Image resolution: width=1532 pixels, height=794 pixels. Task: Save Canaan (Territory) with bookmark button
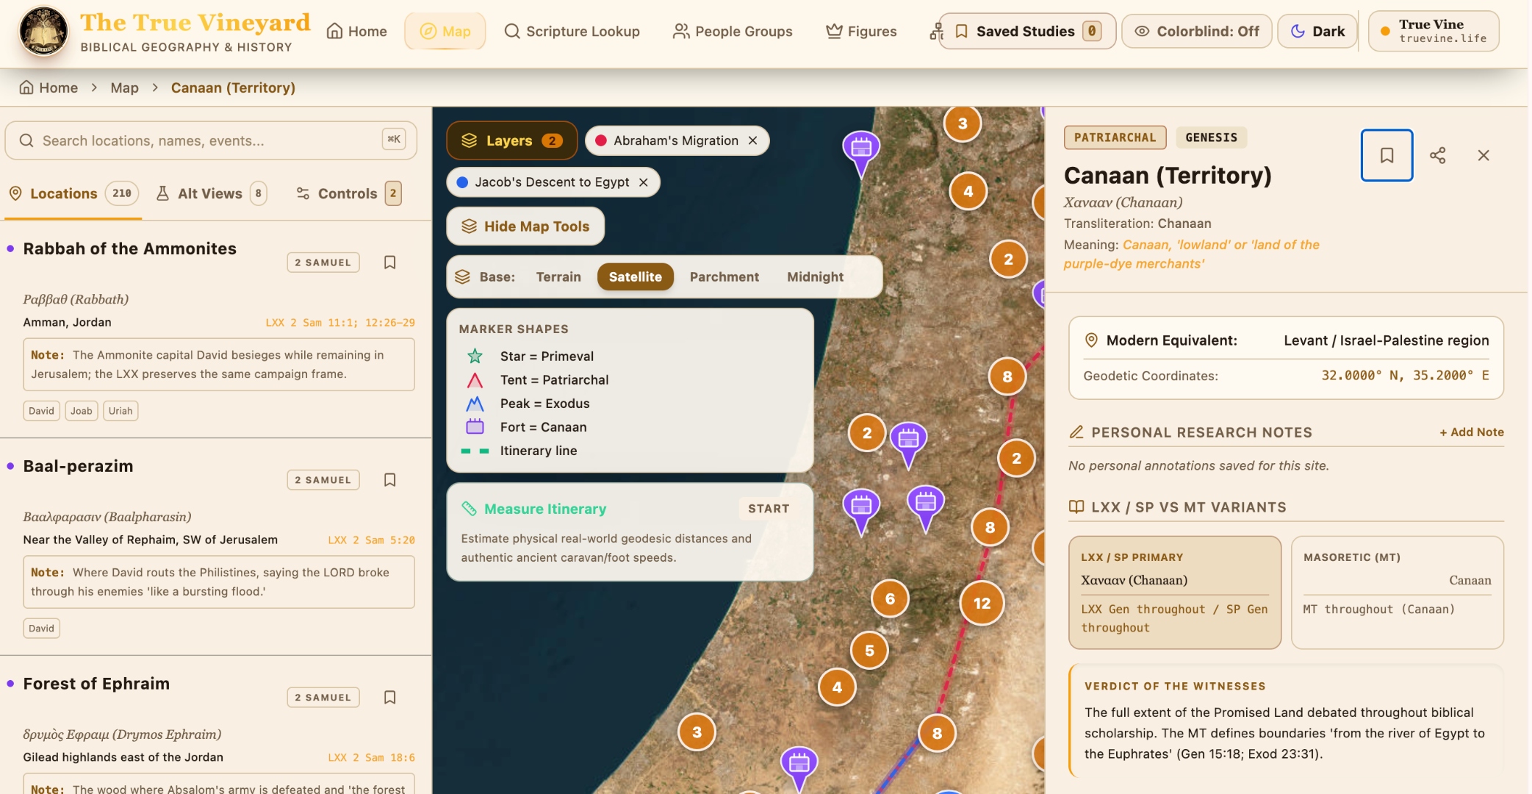1387,155
